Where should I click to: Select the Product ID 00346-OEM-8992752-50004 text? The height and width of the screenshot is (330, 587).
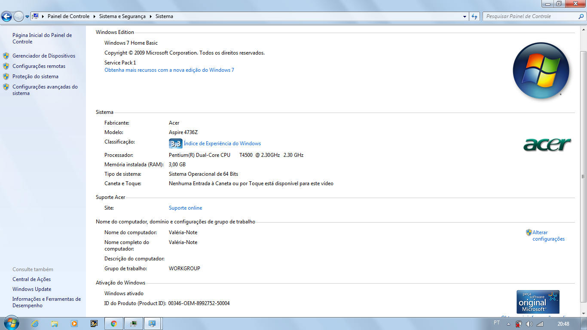tap(199, 303)
